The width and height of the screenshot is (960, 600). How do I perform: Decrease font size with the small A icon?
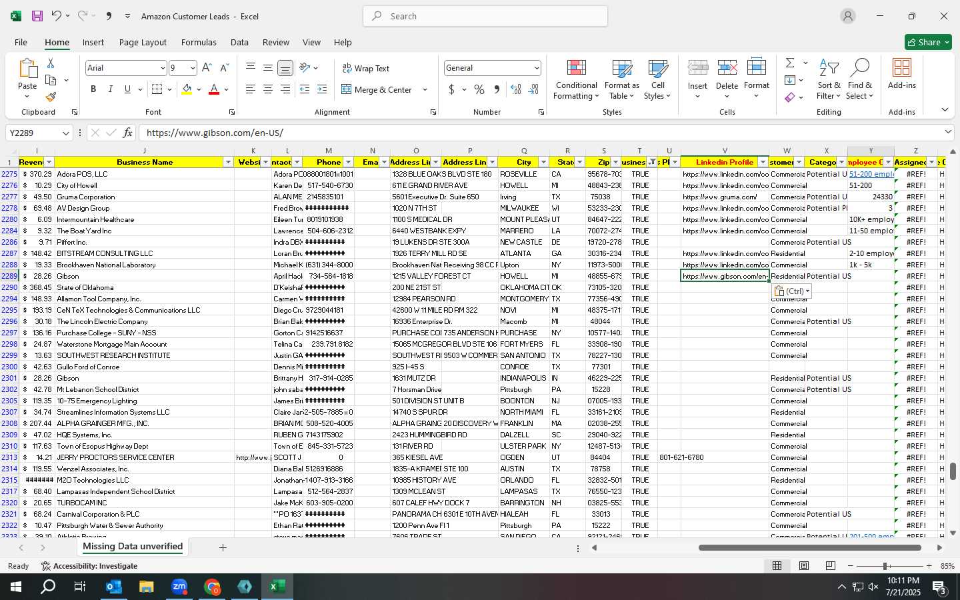225,68
